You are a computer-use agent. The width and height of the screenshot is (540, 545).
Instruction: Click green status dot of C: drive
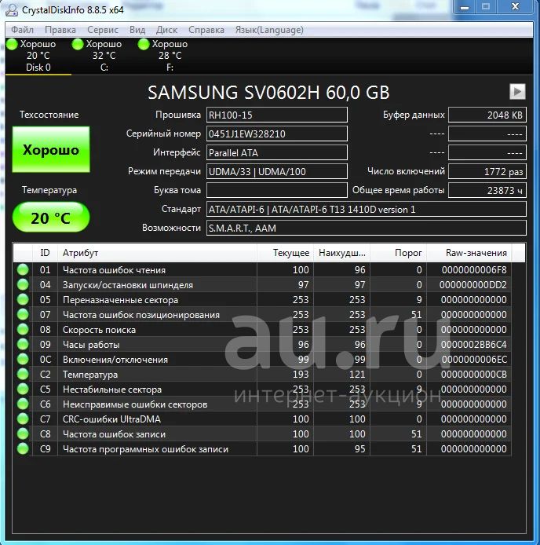pyautogui.click(x=78, y=44)
